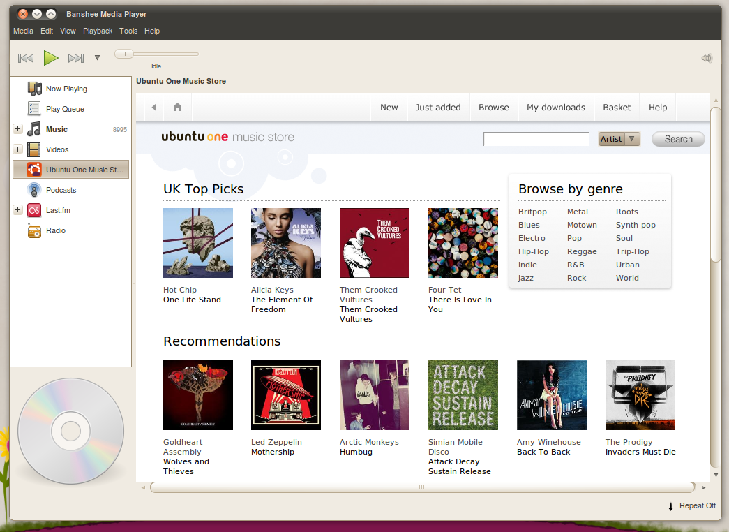Open Alicia Keys album cover
729x532 pixels.
286,243
